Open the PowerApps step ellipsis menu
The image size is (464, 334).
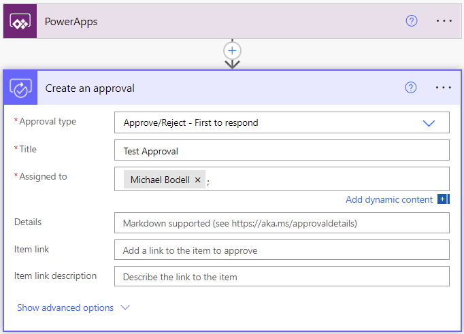coord(444,21)
